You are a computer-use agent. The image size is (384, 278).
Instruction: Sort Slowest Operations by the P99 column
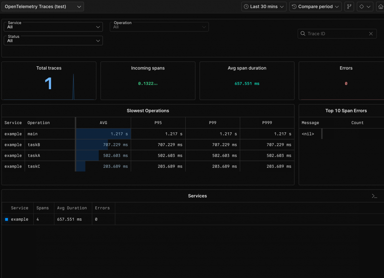click(213, 123)
